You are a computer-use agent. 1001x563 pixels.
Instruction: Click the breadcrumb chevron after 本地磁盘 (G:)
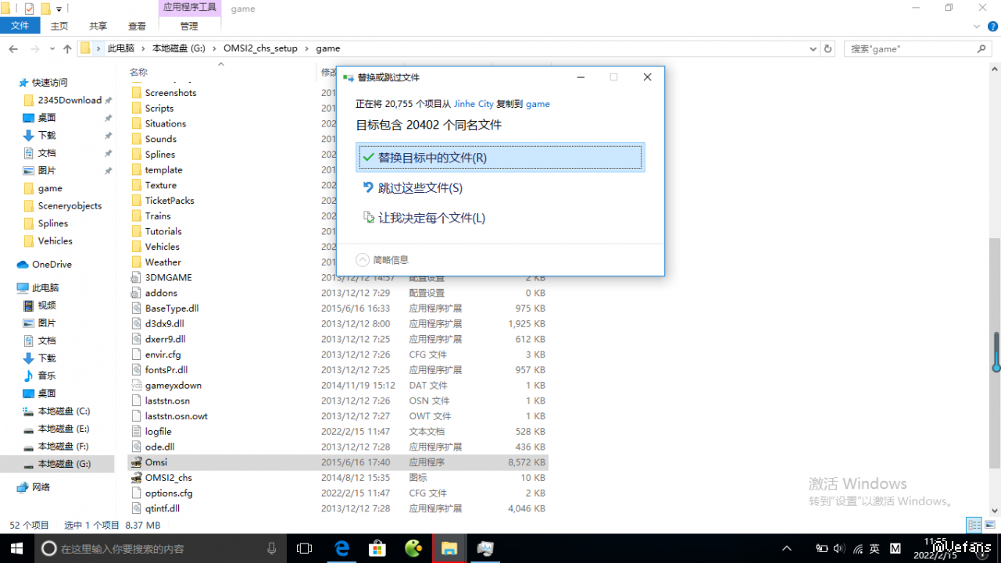coord(214,48)
